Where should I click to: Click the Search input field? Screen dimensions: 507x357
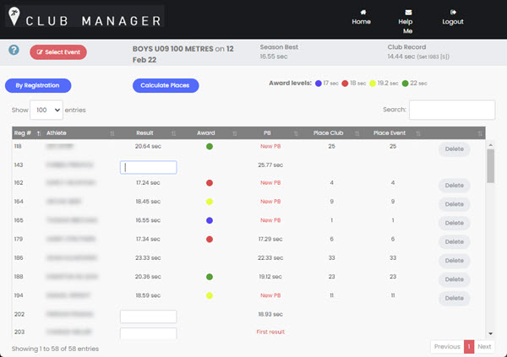pos(451,110)
